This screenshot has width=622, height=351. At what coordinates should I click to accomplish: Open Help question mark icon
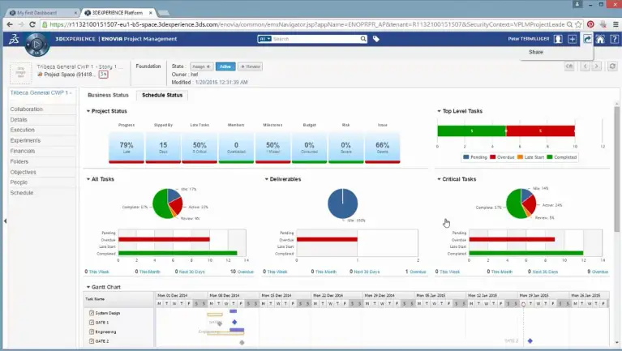pos(614,39)
